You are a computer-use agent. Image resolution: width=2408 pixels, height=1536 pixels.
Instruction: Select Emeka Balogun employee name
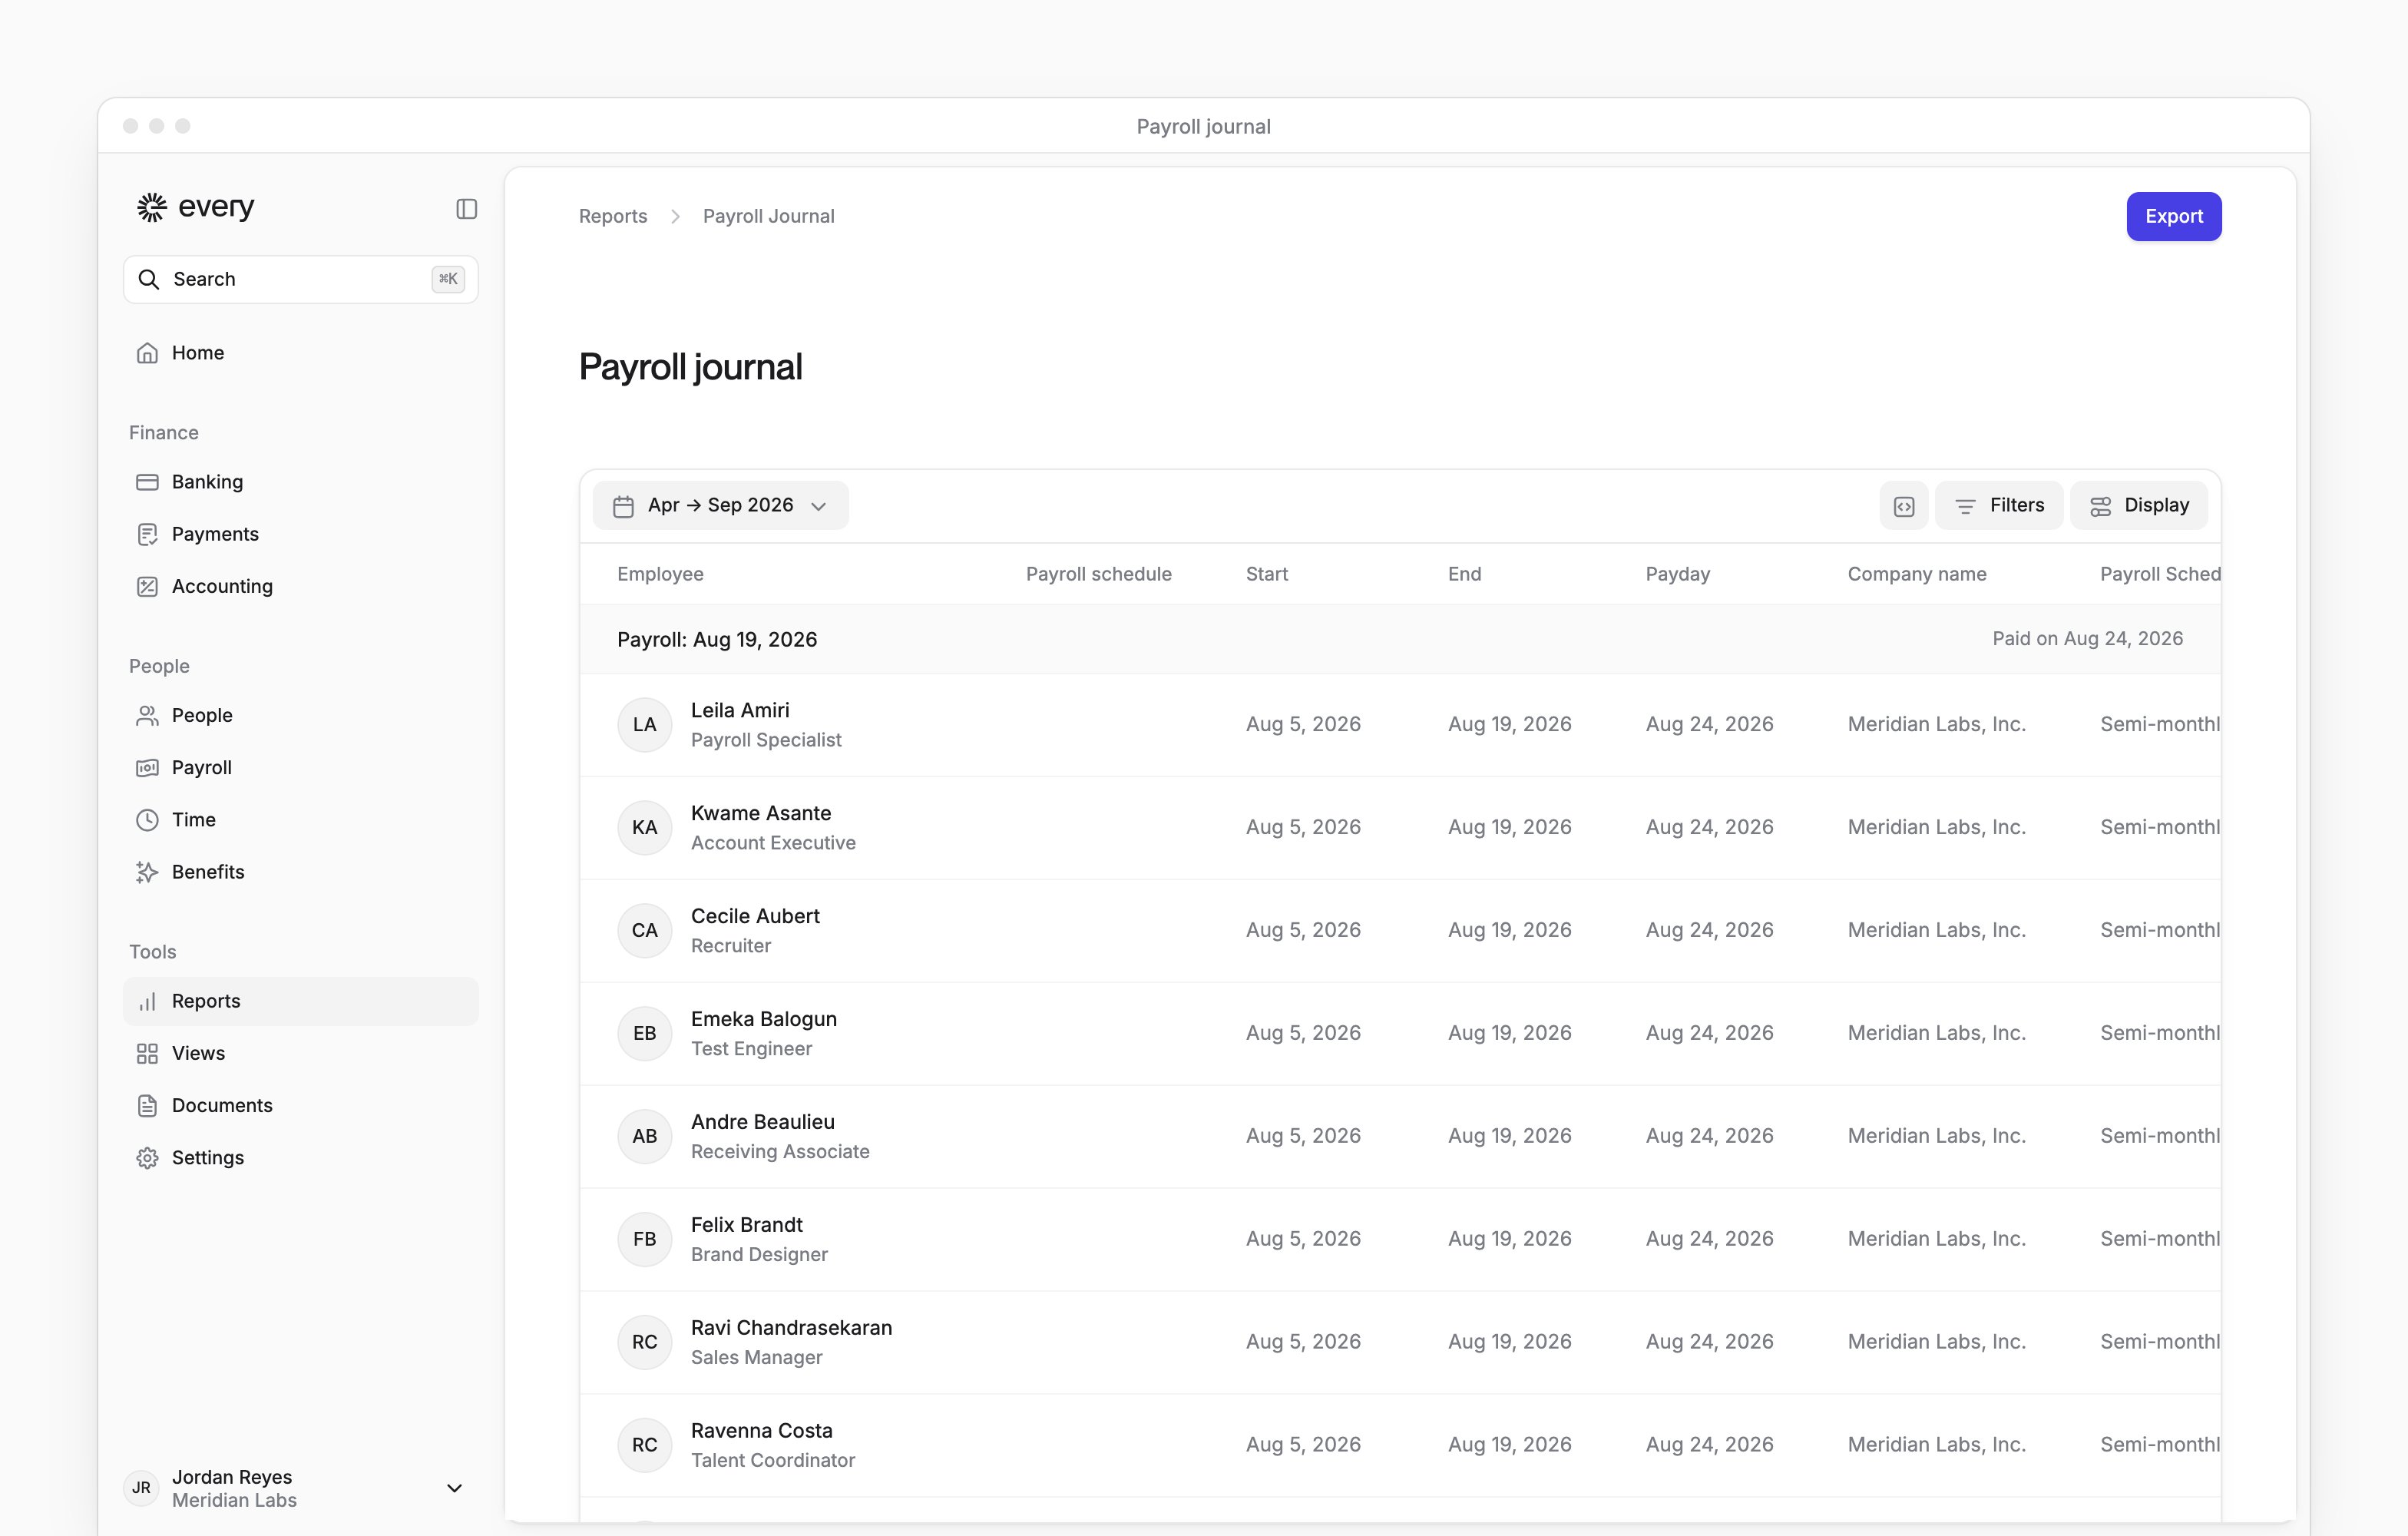coord(764,1019)
